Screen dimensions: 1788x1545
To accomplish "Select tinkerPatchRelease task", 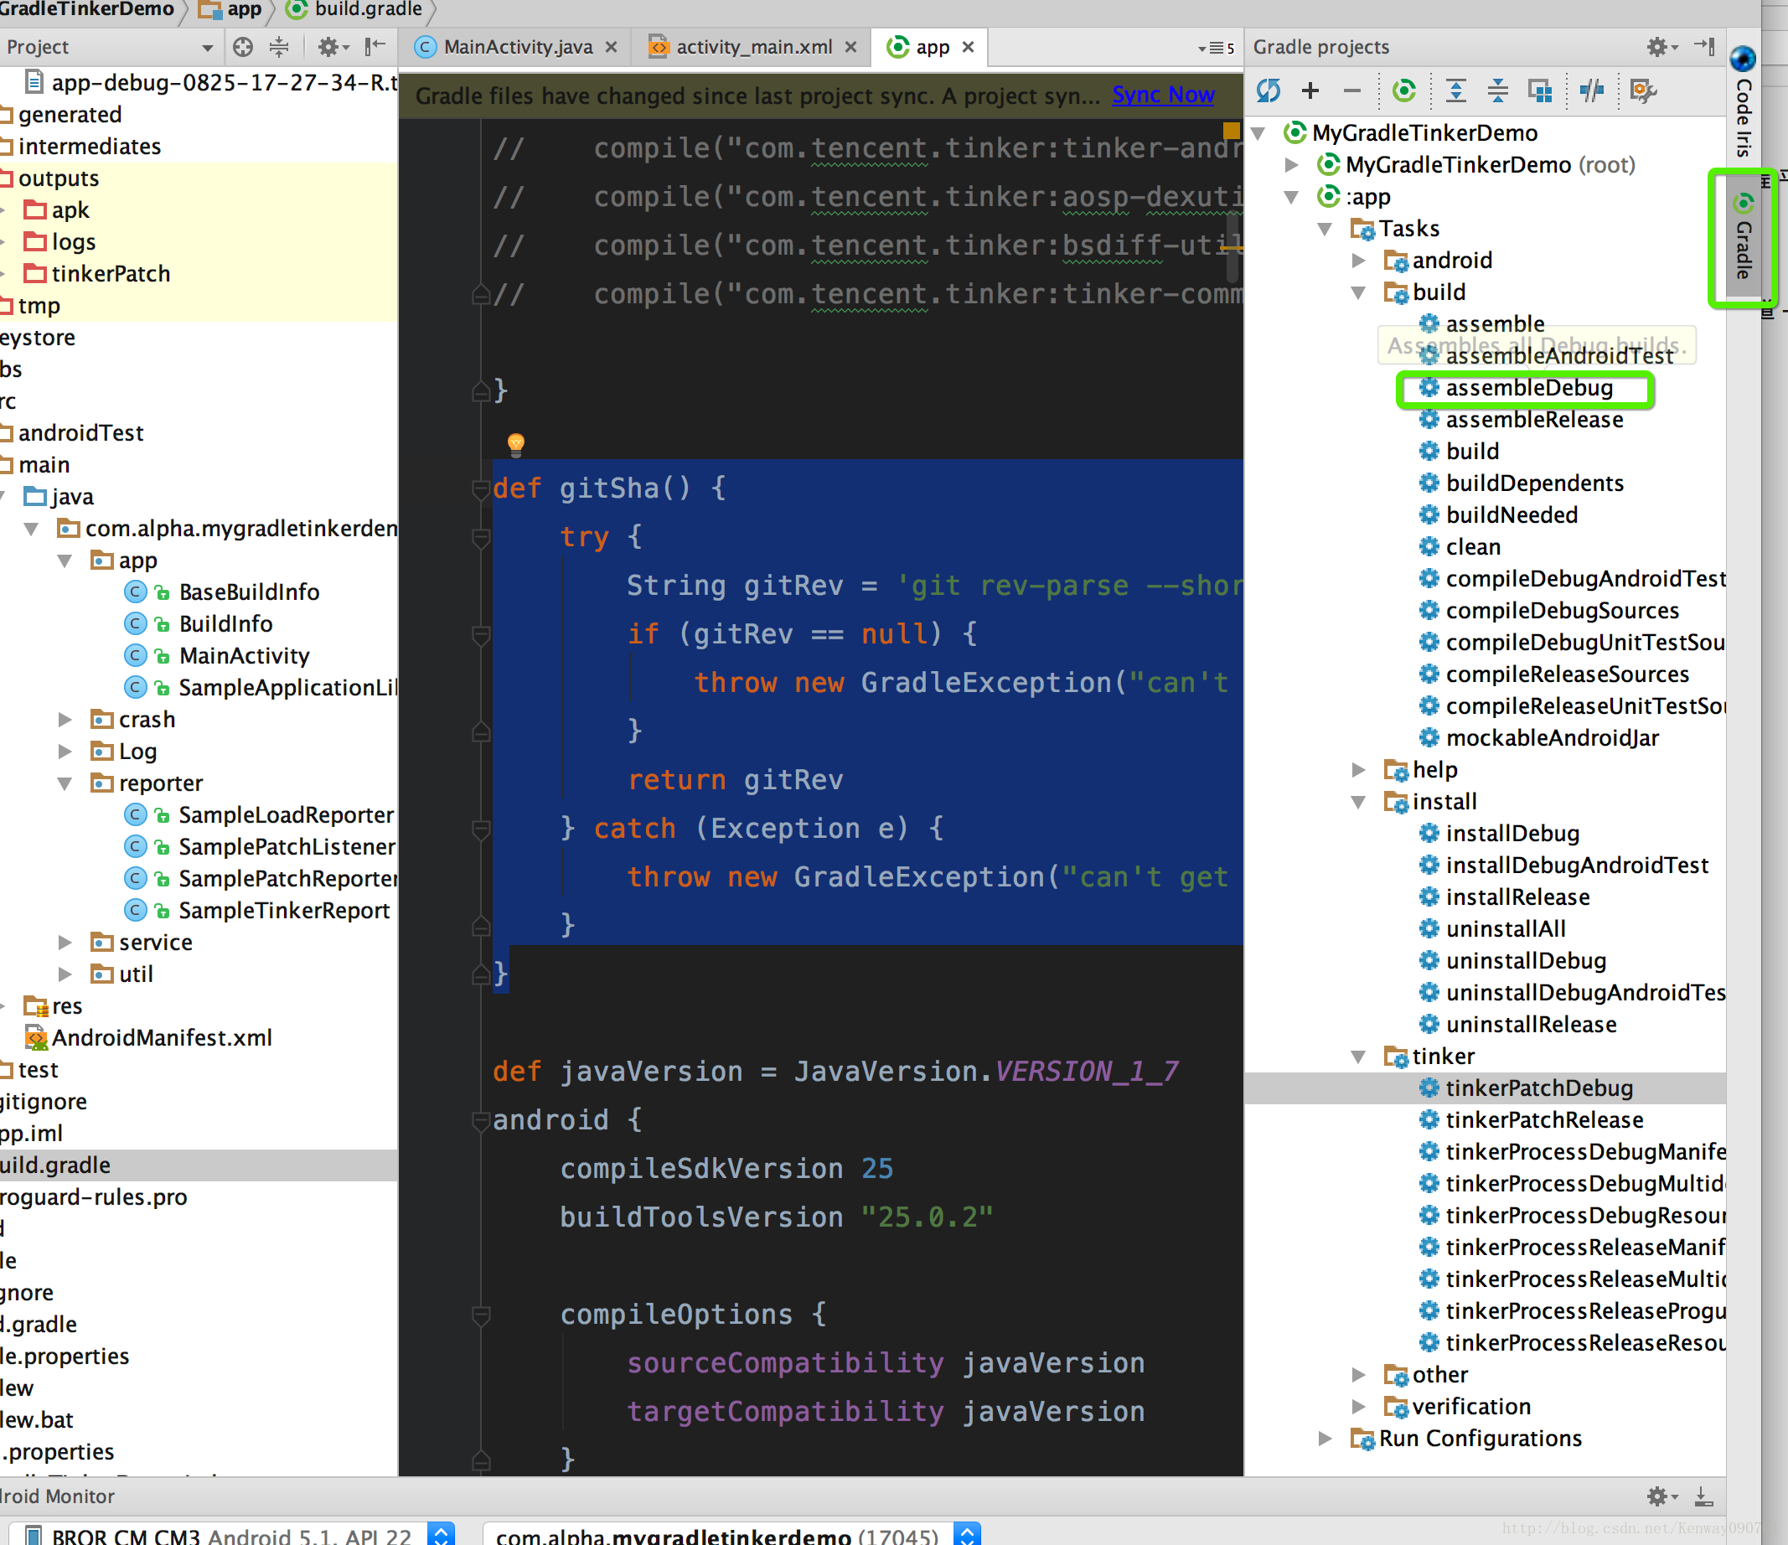I will pyautogui.click(x=1544, y=1119).
